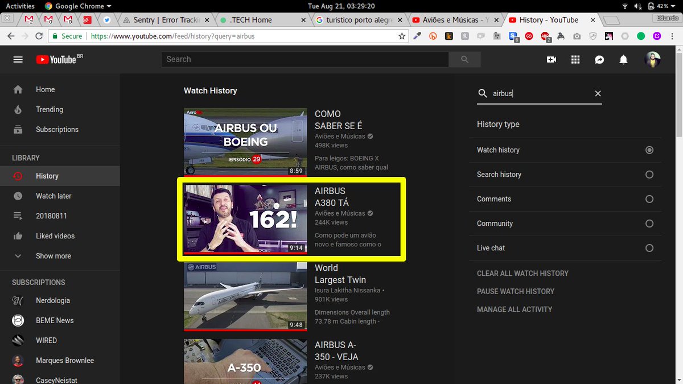
Task: Click the search magnifier button in top bar
Action: [465, 59]
